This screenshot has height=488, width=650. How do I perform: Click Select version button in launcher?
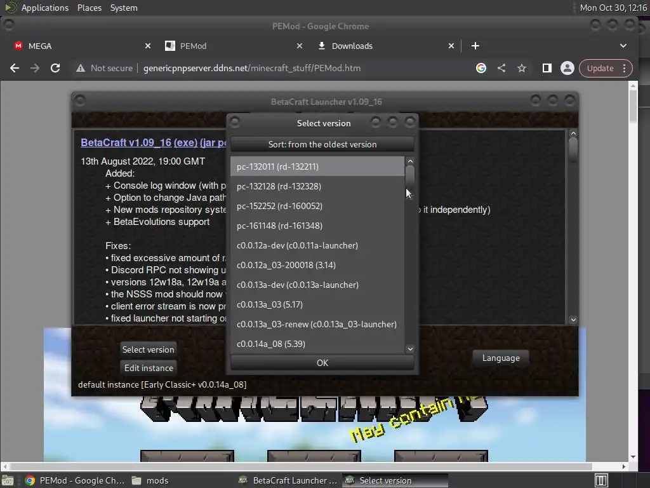point(148,349)
